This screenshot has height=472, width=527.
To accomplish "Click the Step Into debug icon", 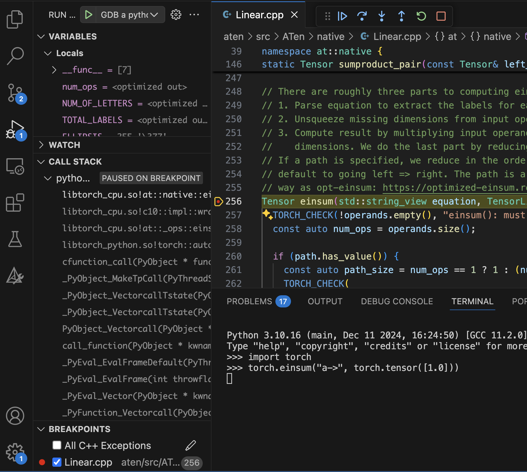I will (x=382, y=16).
